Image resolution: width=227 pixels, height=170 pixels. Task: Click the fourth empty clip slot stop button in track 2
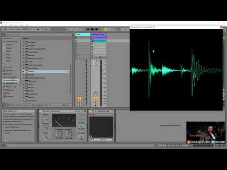(92, 53)
